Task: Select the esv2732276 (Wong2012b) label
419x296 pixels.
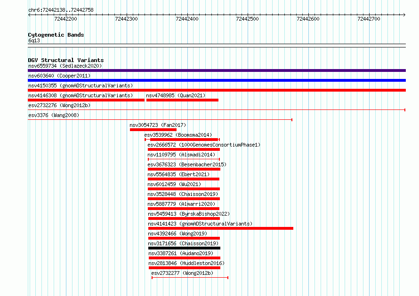Action: (x=59, y=105)
